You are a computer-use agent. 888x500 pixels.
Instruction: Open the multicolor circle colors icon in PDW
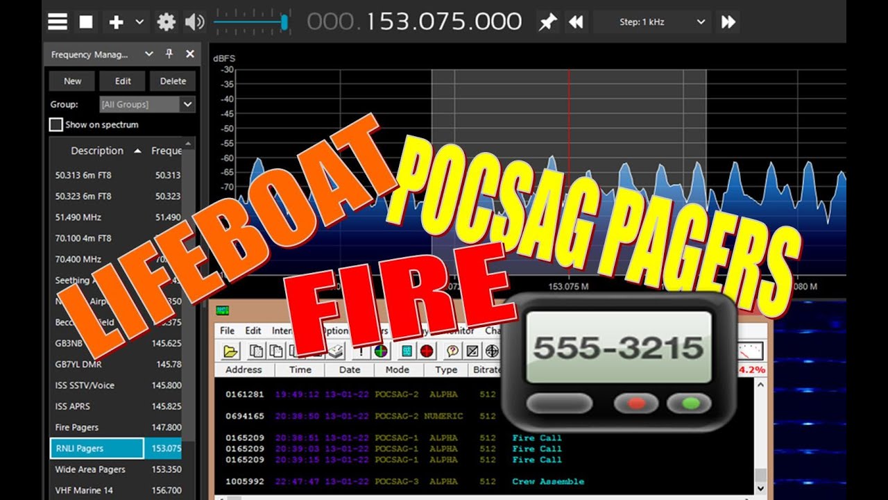(380, 351)
